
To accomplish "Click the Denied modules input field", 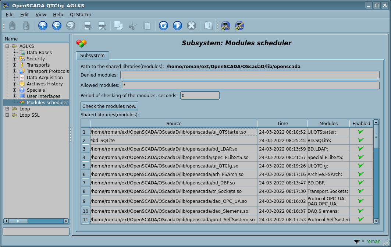I will click(x=250, y=75).
